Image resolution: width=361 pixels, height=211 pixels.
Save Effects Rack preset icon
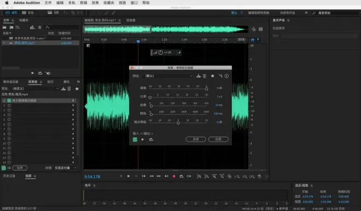[x=63, y=89]
